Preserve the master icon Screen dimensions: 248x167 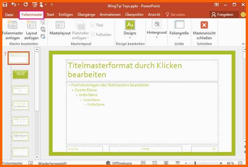pyautogui.click(x=43, y=36)
